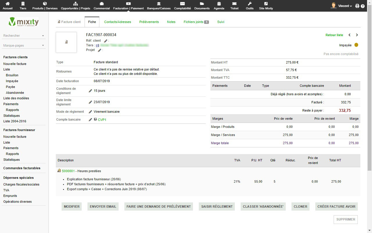The height and width of the screenshot is (233, 372).
Task: Click pencil icon for Date limite règlement
Action: (90, 102)
